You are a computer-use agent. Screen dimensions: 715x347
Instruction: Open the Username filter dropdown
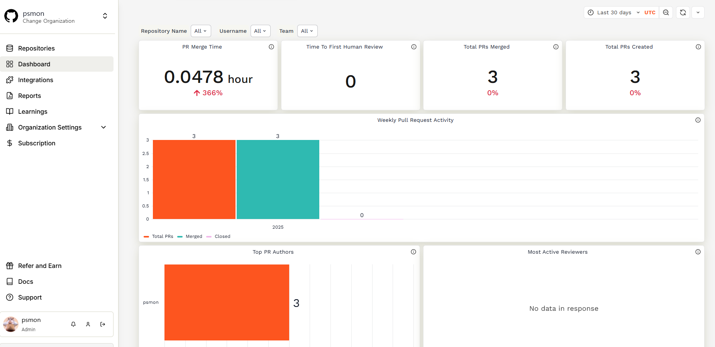pos(260,31)
